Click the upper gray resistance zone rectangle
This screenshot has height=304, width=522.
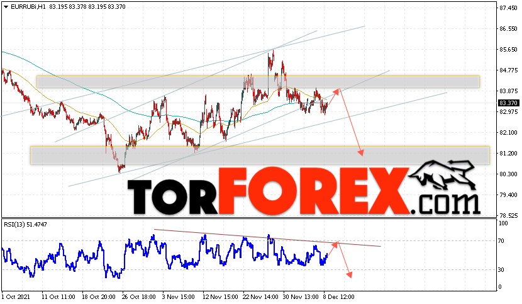tap(258, 82)
